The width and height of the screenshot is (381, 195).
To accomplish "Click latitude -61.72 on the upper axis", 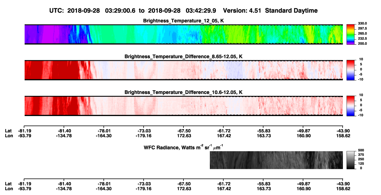I will point(223,131).
